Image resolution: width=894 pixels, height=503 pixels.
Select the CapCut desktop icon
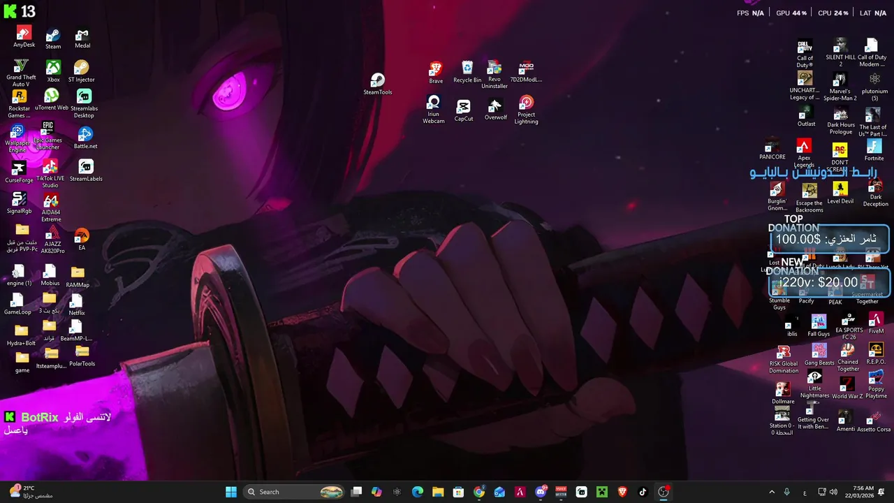pos(464,111)
